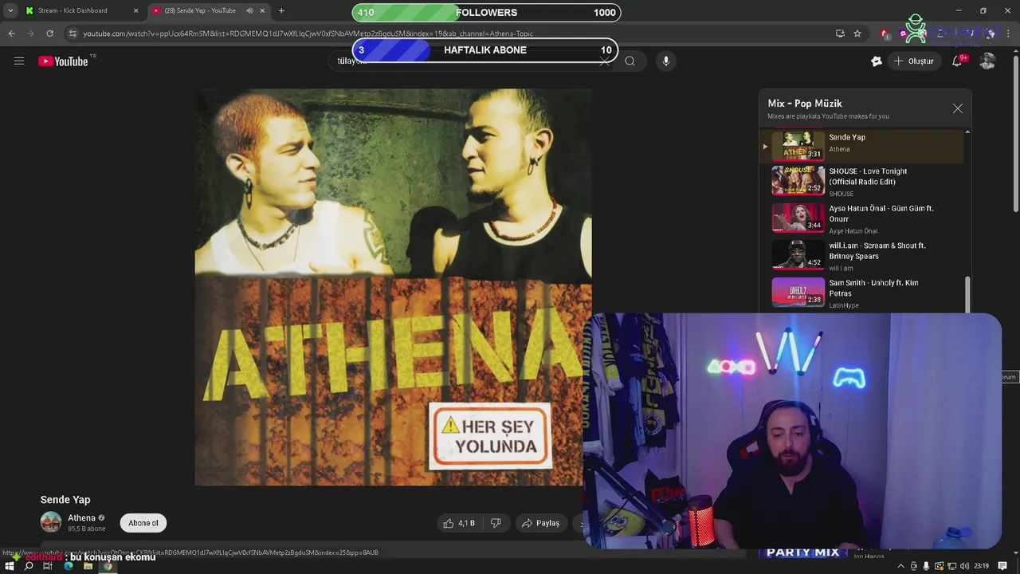Open the site information icon in address bar
This screenshot has width=1020, height=574.
(73, 33)
